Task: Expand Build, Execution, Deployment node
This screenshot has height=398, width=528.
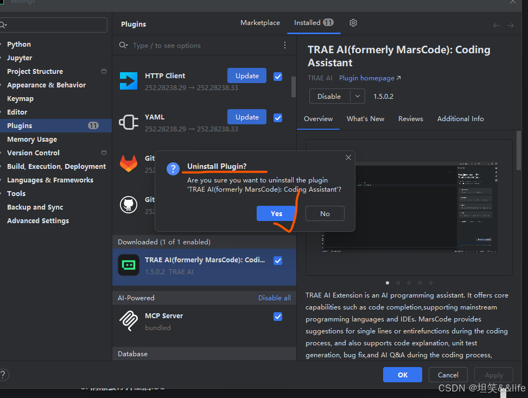Action: point(1,167)
